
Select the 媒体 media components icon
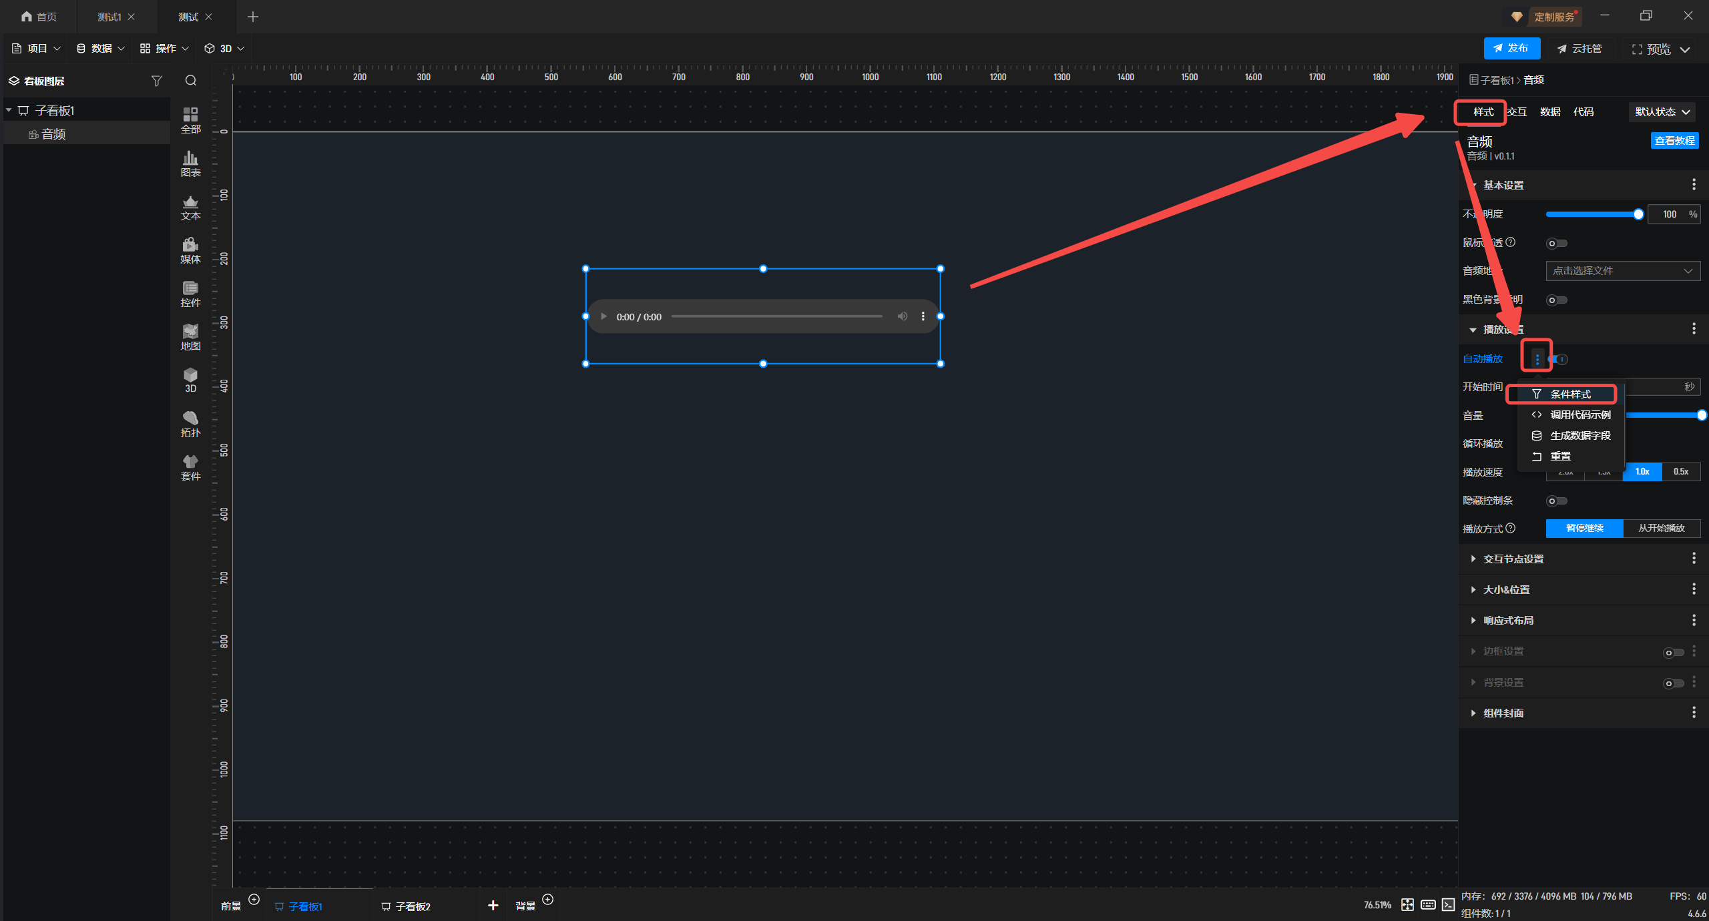pos(190,250)
